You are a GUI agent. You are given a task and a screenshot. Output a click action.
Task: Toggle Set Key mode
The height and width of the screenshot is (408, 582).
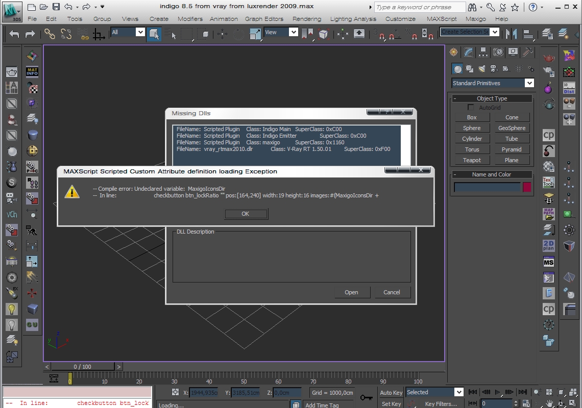391,404
